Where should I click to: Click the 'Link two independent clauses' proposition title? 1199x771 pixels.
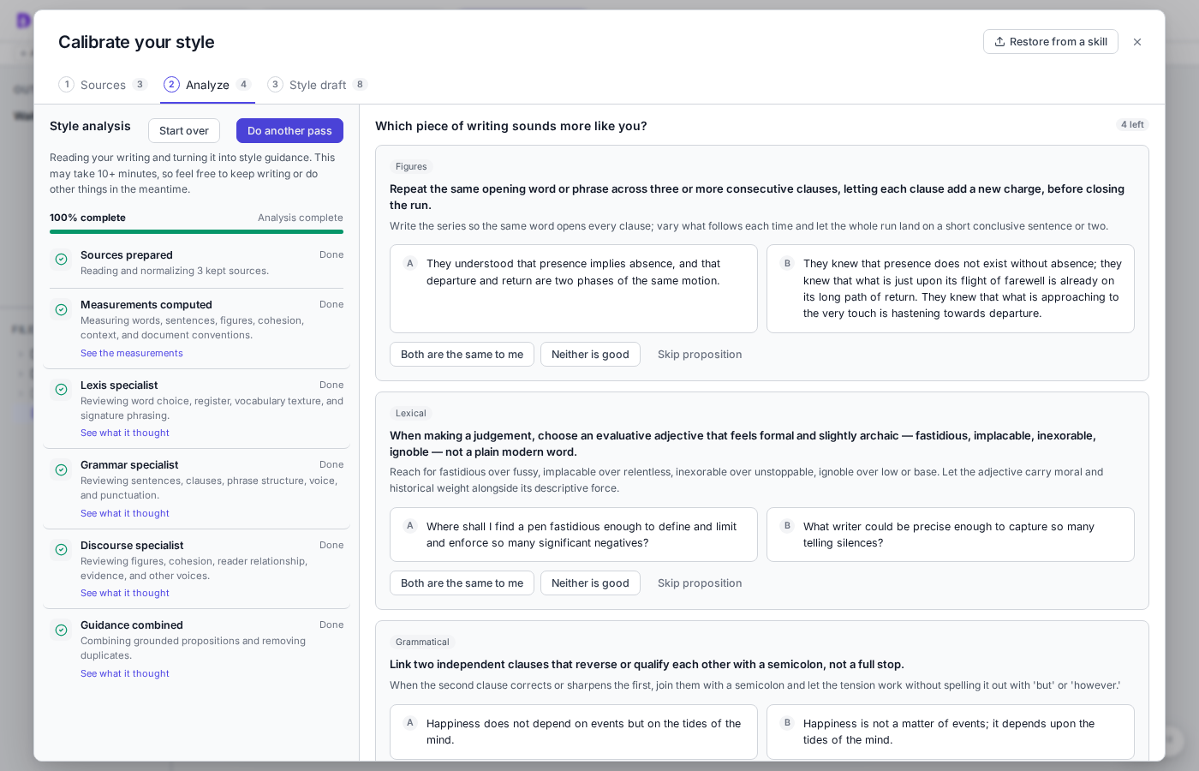click(x=647, y=665)
